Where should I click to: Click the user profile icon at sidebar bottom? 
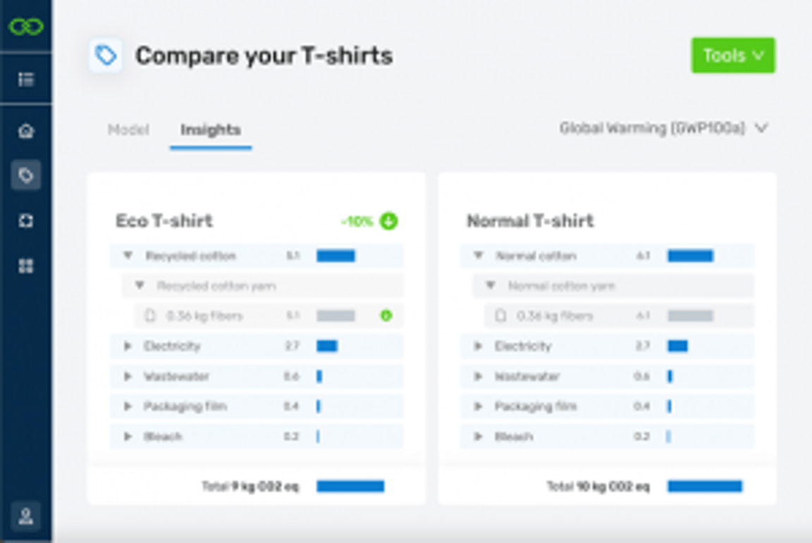[x=26, y=516]
